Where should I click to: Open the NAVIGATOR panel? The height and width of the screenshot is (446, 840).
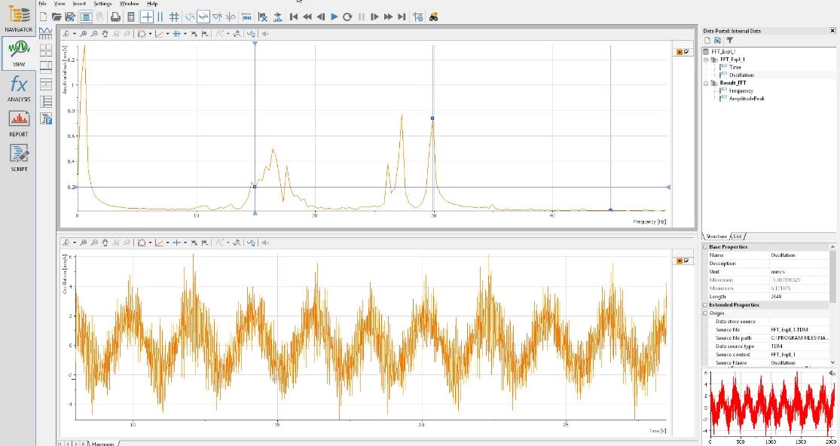pyautogui.click(x=19, y=17)
